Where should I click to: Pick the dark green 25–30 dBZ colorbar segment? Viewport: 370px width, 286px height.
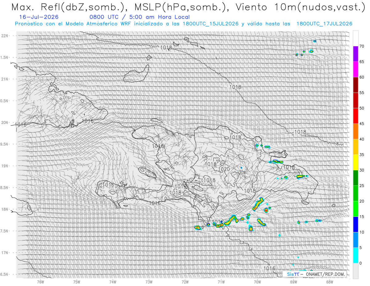356,178
